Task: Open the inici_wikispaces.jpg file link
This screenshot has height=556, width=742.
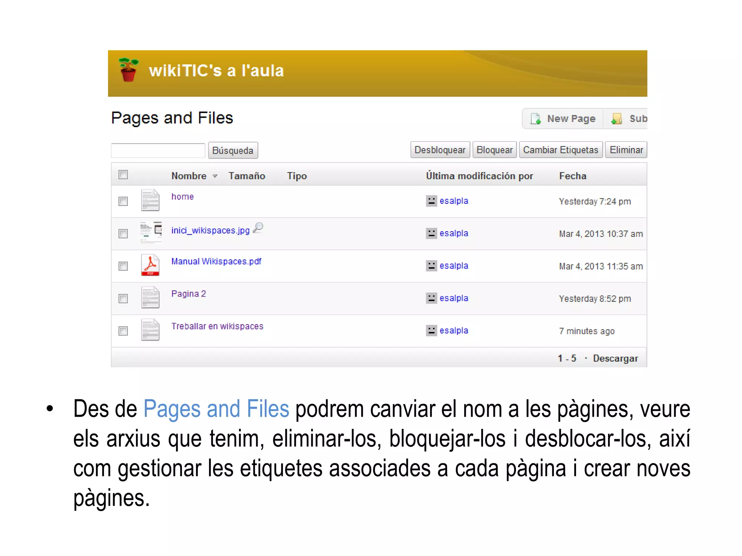Action: click(x=210, y=231)
